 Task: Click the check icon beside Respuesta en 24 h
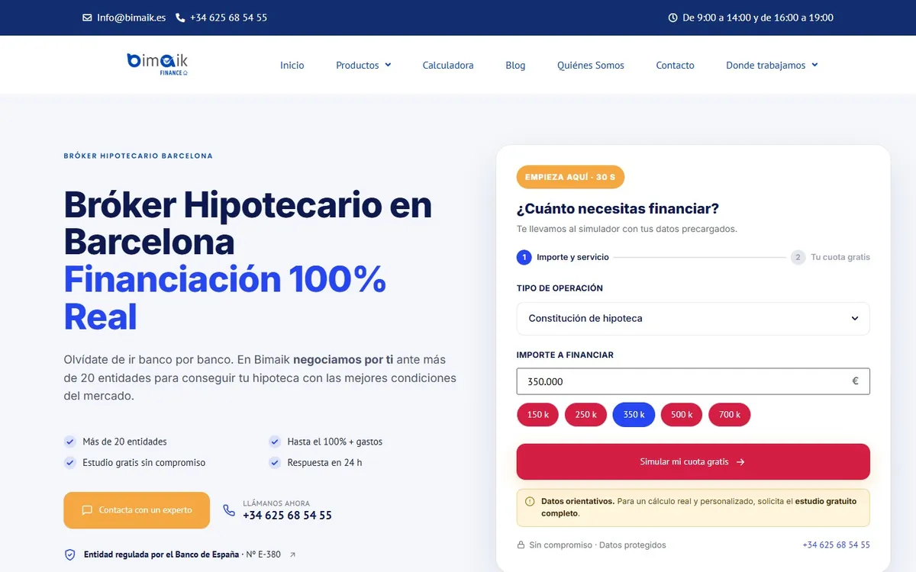275,462
